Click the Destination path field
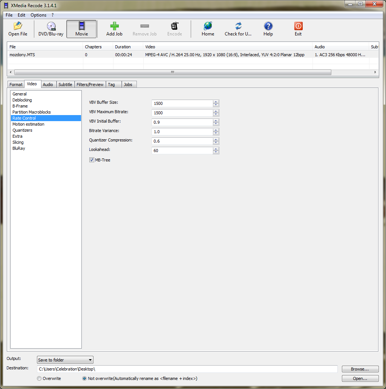The image size is (386, 389). (x=187, y=369)
